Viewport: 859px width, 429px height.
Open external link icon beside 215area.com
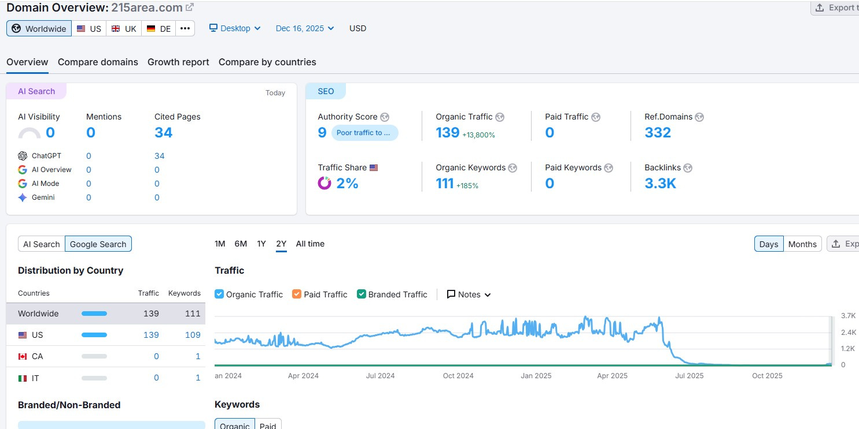(x=190, y=8)
